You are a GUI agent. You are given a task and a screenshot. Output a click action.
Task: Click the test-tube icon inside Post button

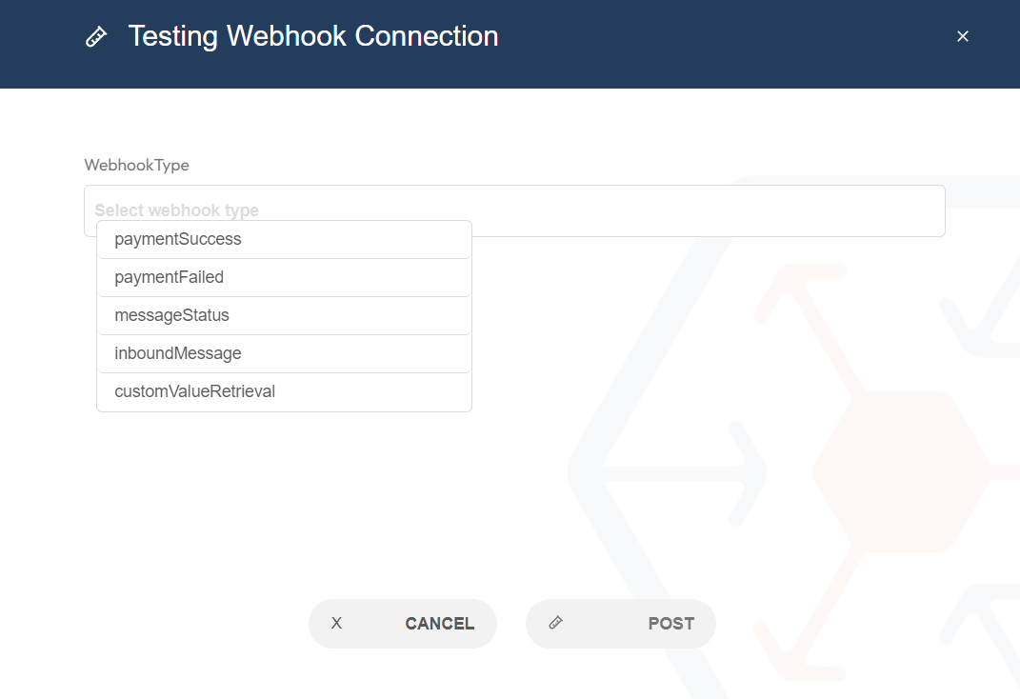(555, 623)
